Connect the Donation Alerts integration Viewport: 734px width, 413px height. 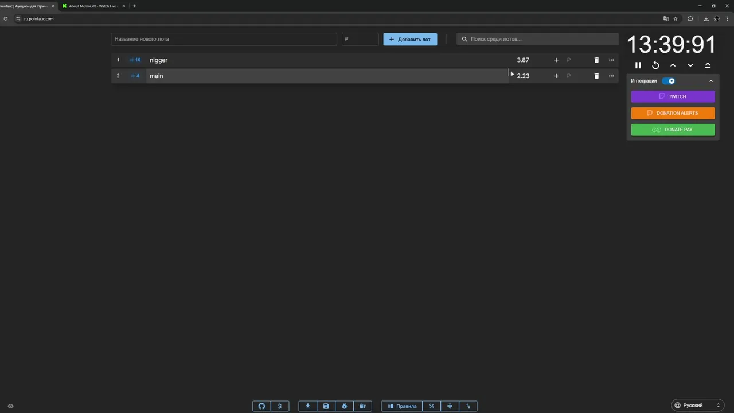(673, 113)
